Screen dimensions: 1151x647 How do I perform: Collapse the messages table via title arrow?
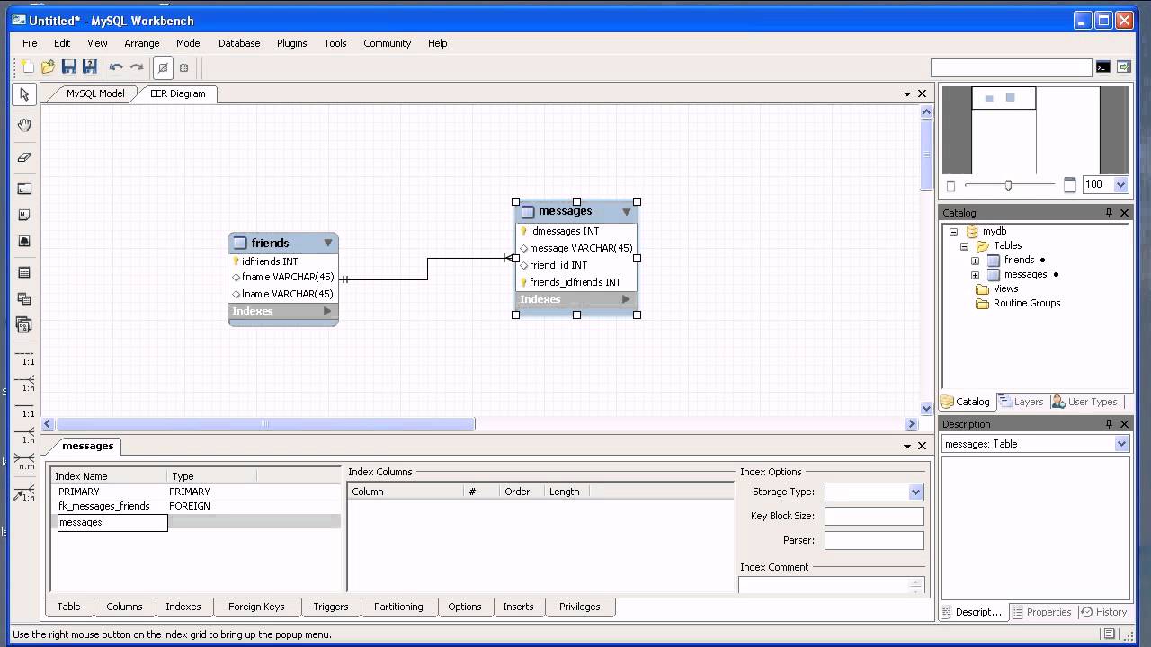tap(627, 212)
